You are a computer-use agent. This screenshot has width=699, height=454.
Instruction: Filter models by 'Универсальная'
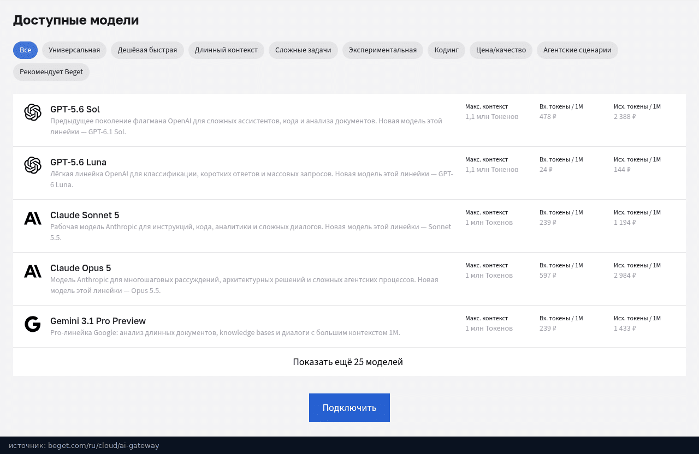pos(74,50)
